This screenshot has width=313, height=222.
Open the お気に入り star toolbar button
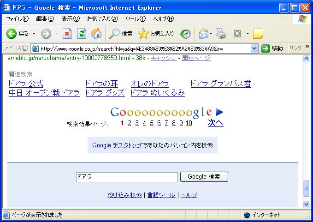pyautogui.click(x=156, y=34)
